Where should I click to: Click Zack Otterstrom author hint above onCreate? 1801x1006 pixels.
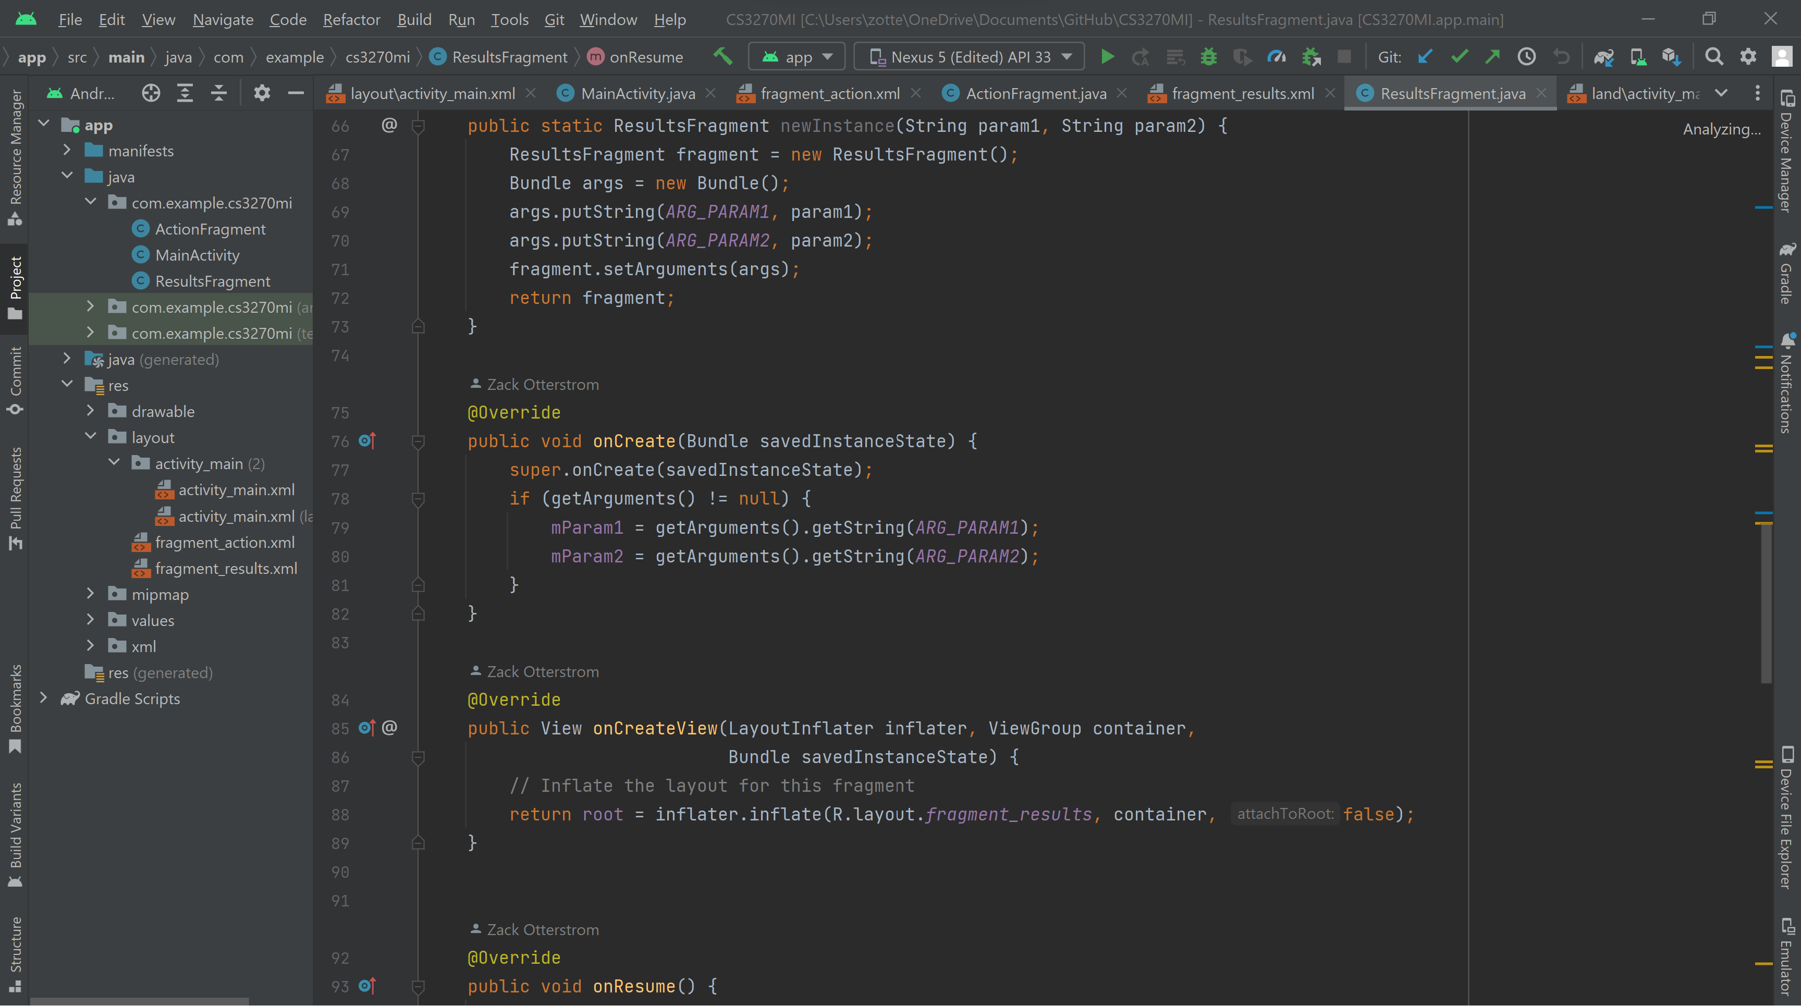tap(535, 385)
